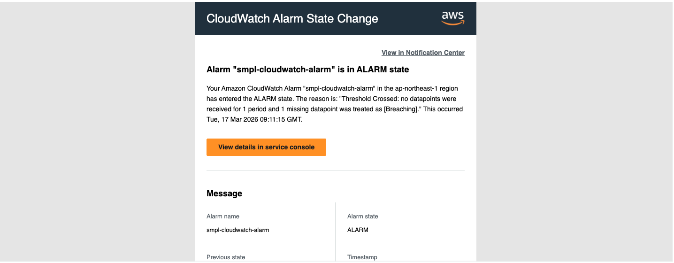
Task: Click the CloudWatch Alarm State Change title
Action: coord(292,19)
